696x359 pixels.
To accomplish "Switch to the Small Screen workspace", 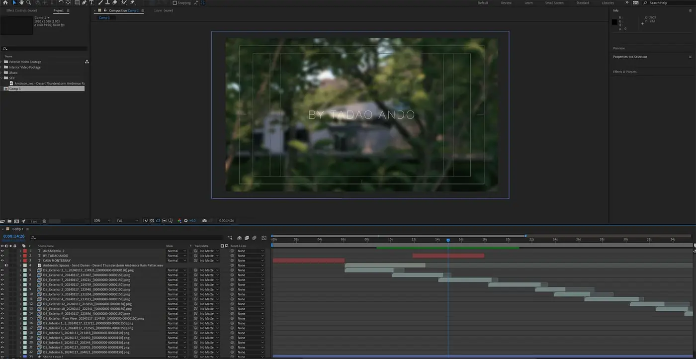I will [x=554, y=3].
